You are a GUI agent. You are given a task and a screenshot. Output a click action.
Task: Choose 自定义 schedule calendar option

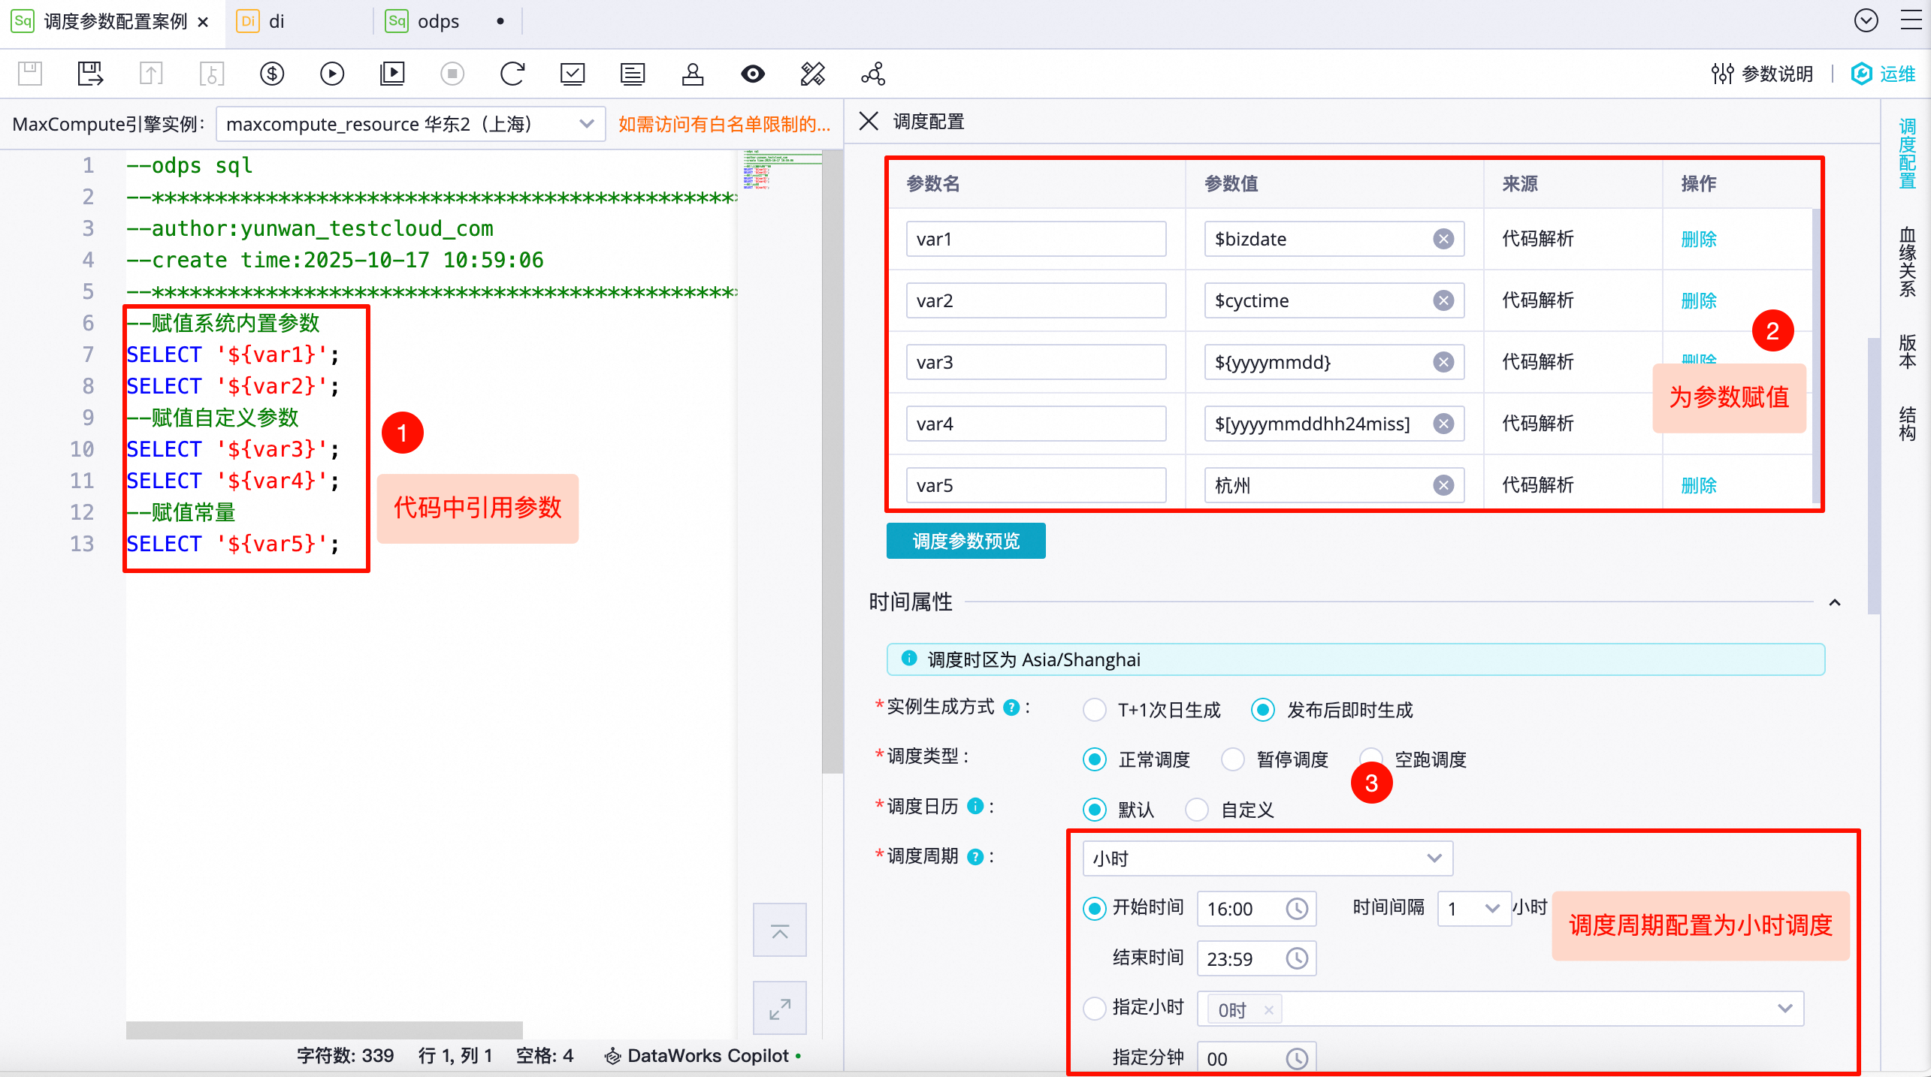point(1197,810)
